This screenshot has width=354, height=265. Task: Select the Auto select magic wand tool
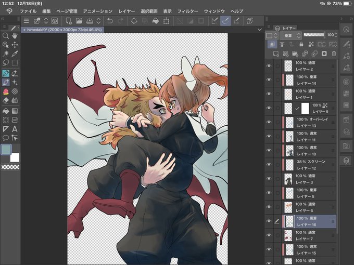pos(5,54)
